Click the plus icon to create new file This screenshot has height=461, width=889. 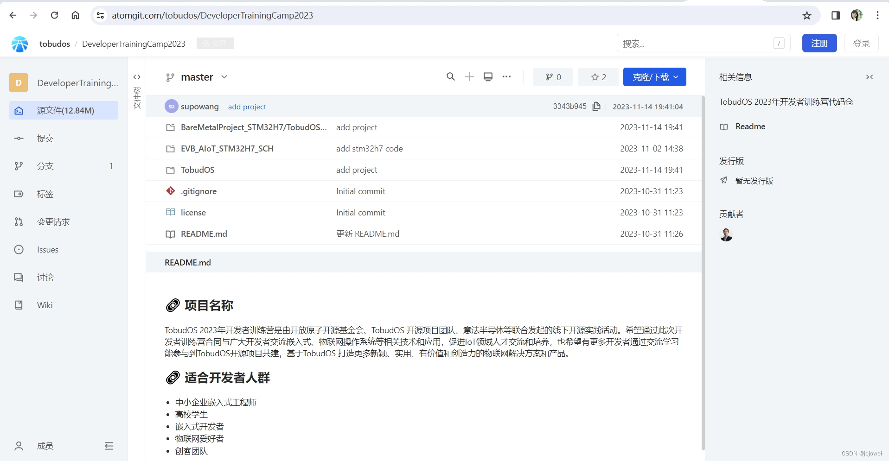469,76
